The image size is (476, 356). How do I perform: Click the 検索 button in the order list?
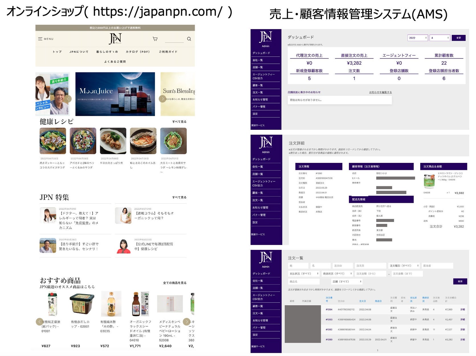pyautogui.click(x=460, y=282)
